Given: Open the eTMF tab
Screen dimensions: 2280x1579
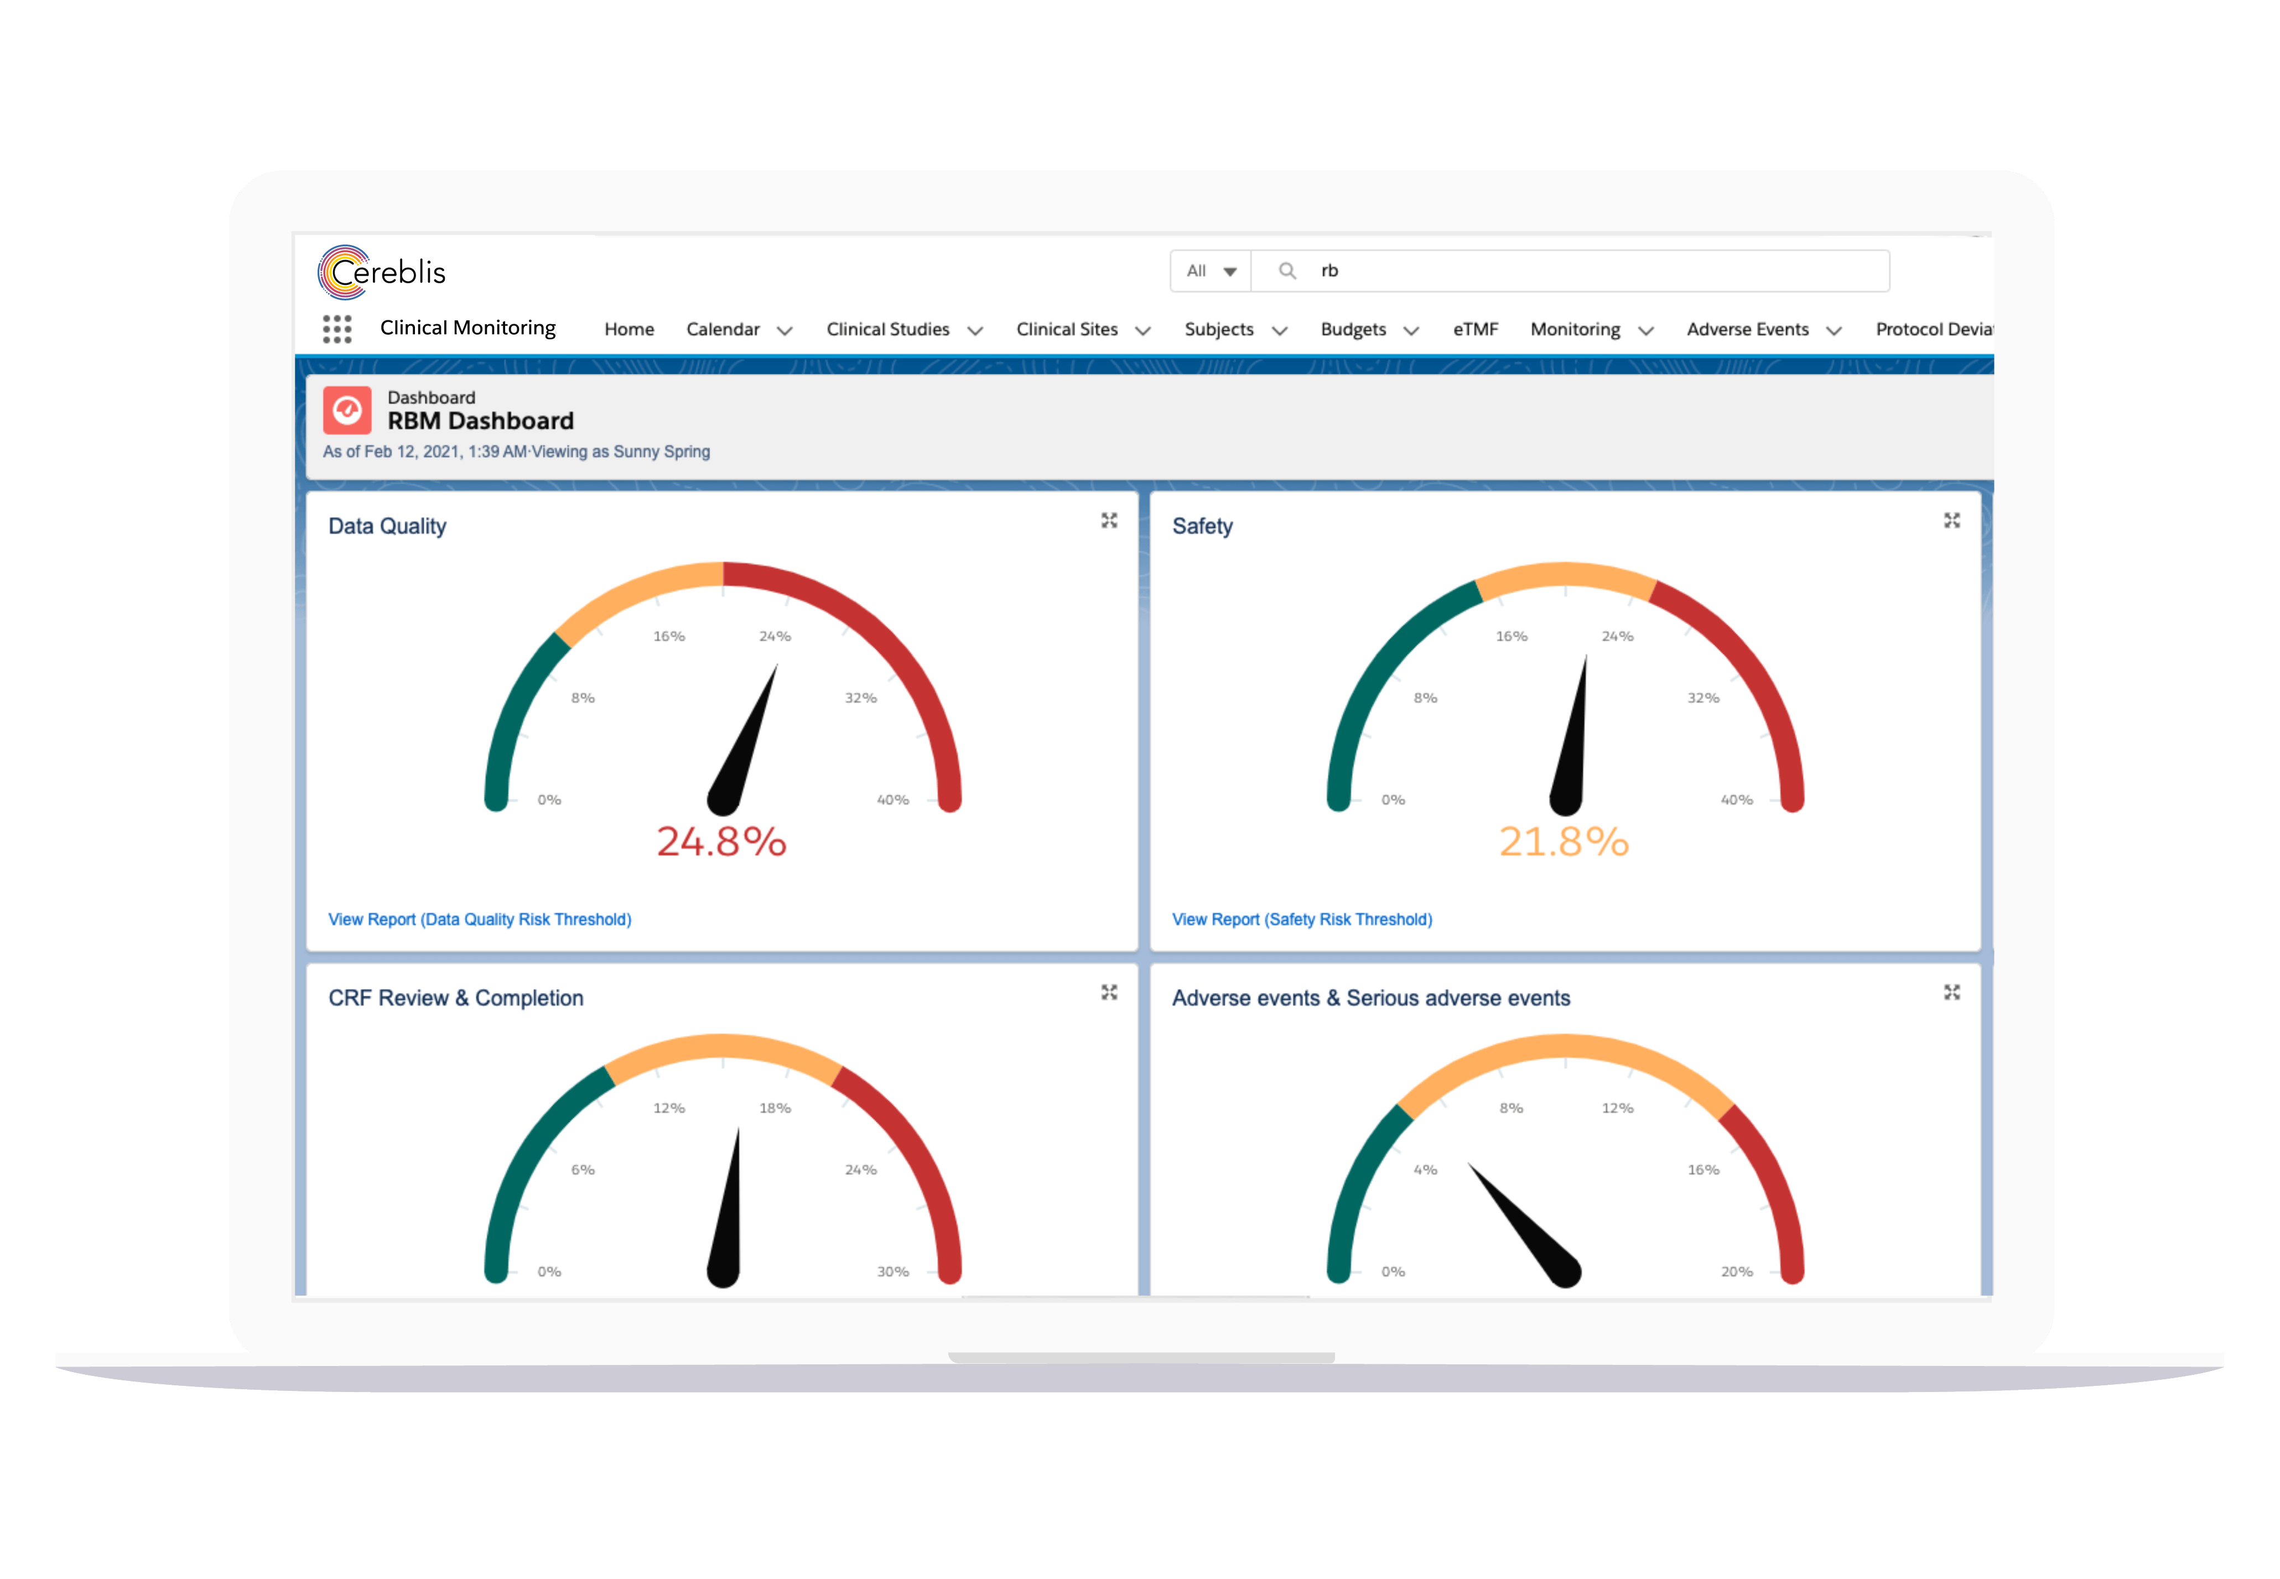Looking at the screenshot, I should [1475, 329].
